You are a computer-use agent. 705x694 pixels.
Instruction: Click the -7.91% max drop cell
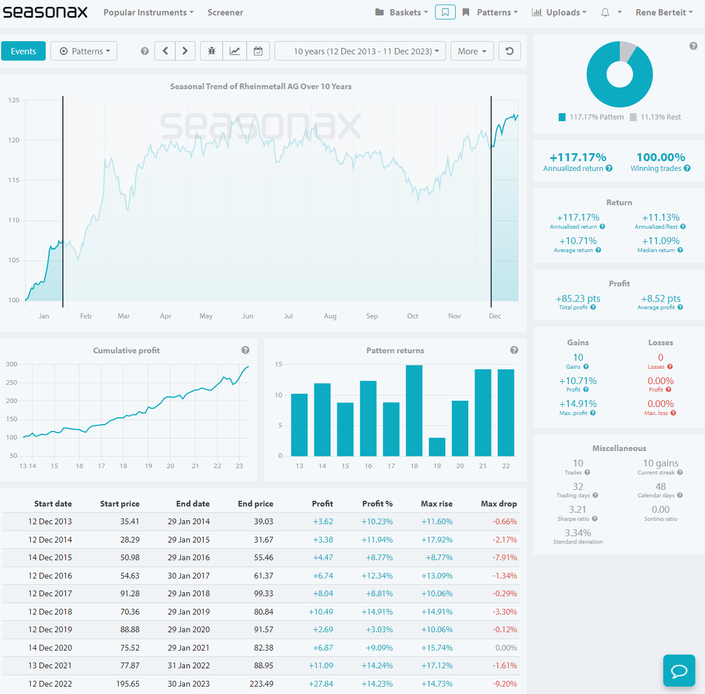point(505,557)
